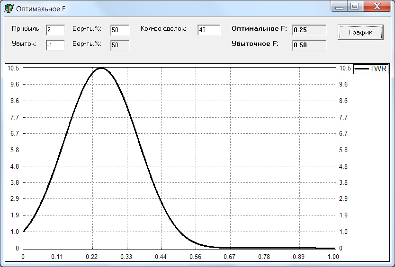
Task: Click the x-axis label 0.44
Action: click(161, 257)
